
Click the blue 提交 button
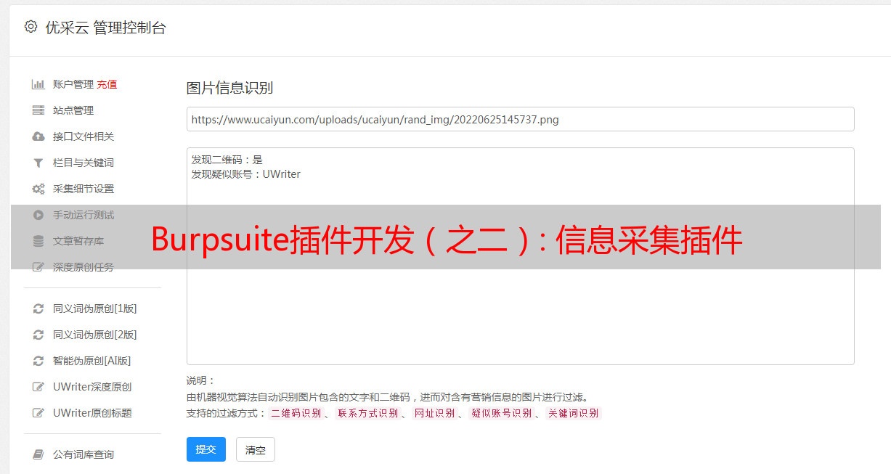(206, 449)
